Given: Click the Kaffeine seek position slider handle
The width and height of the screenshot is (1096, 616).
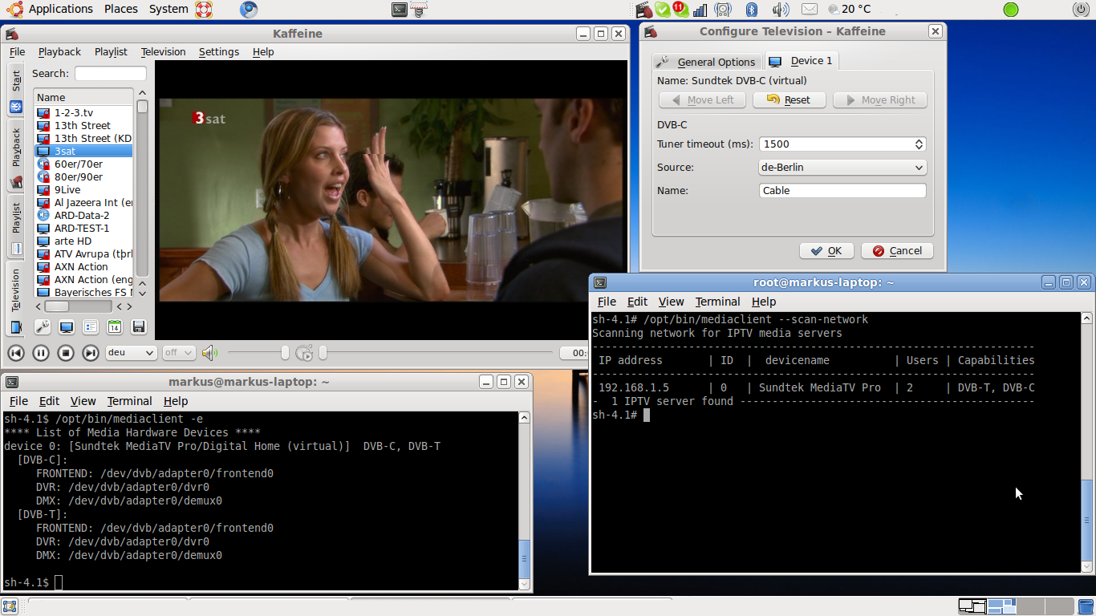Looking at the screenshot, I should click(x=323, y=353).
